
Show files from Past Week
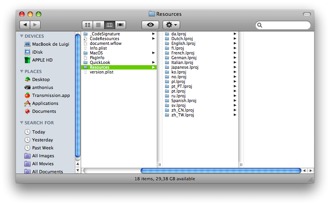(x=39, y=148)
